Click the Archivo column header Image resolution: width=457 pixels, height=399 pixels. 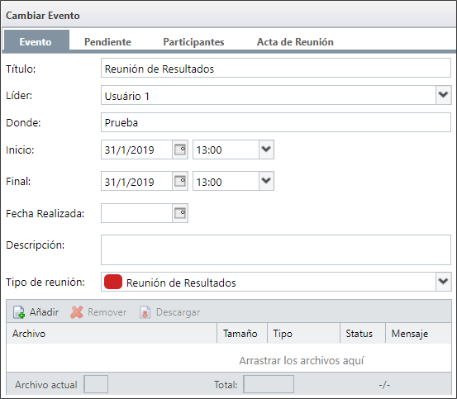coord(112,334)
